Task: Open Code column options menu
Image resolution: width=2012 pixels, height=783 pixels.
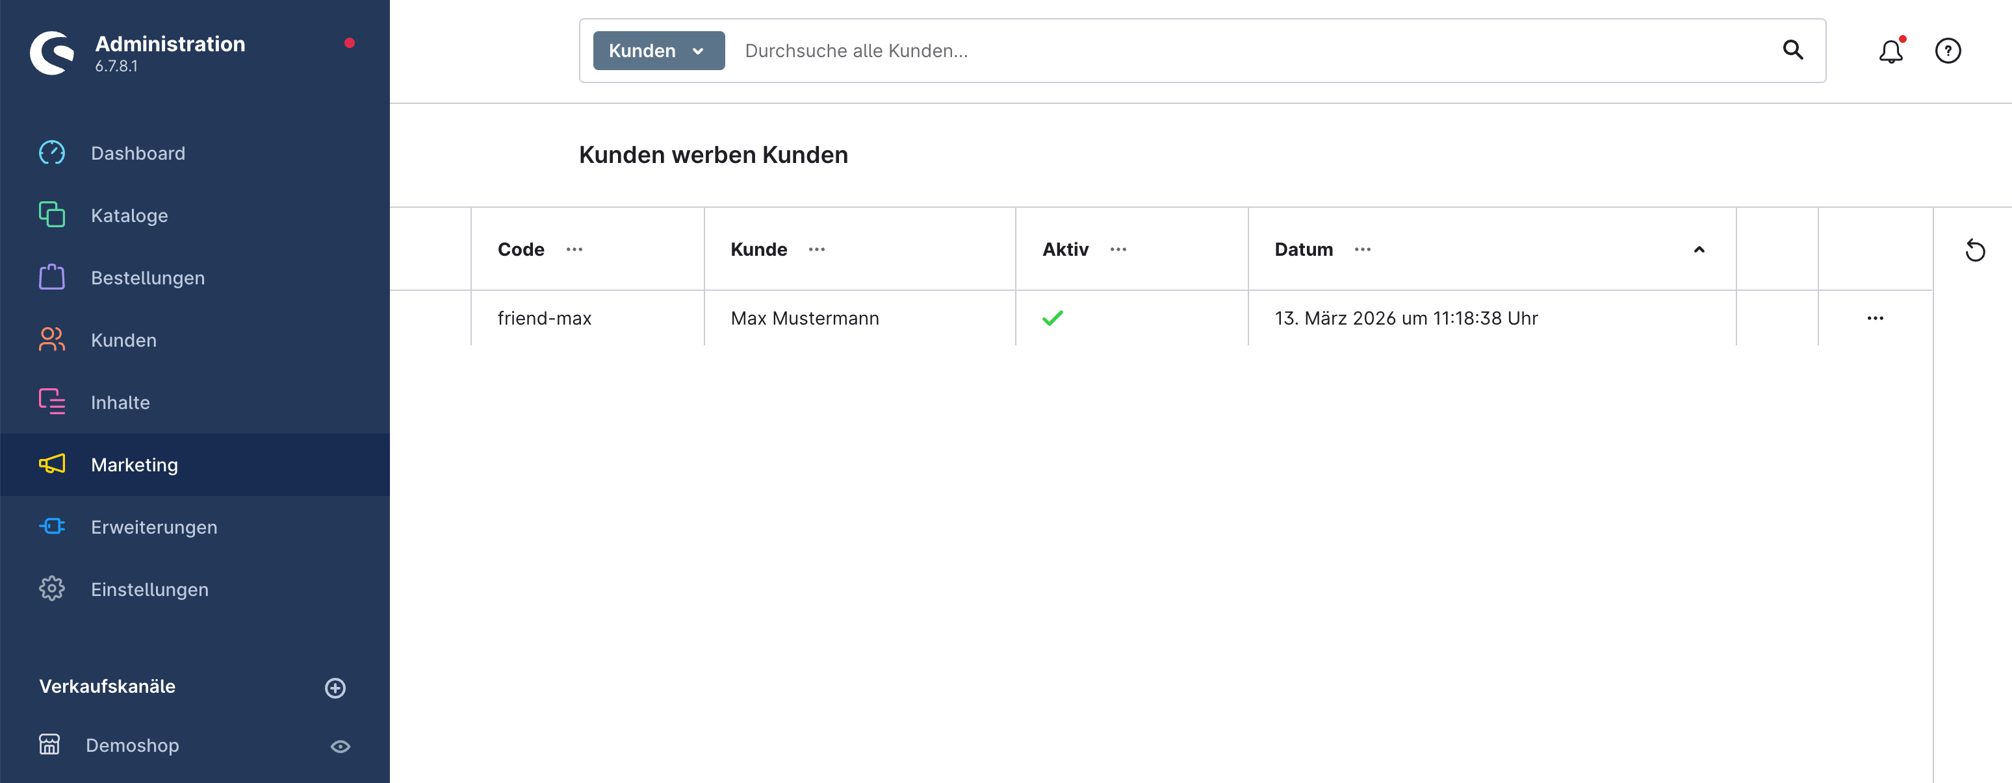Action: pyautogui.click(x=574, y=250)
